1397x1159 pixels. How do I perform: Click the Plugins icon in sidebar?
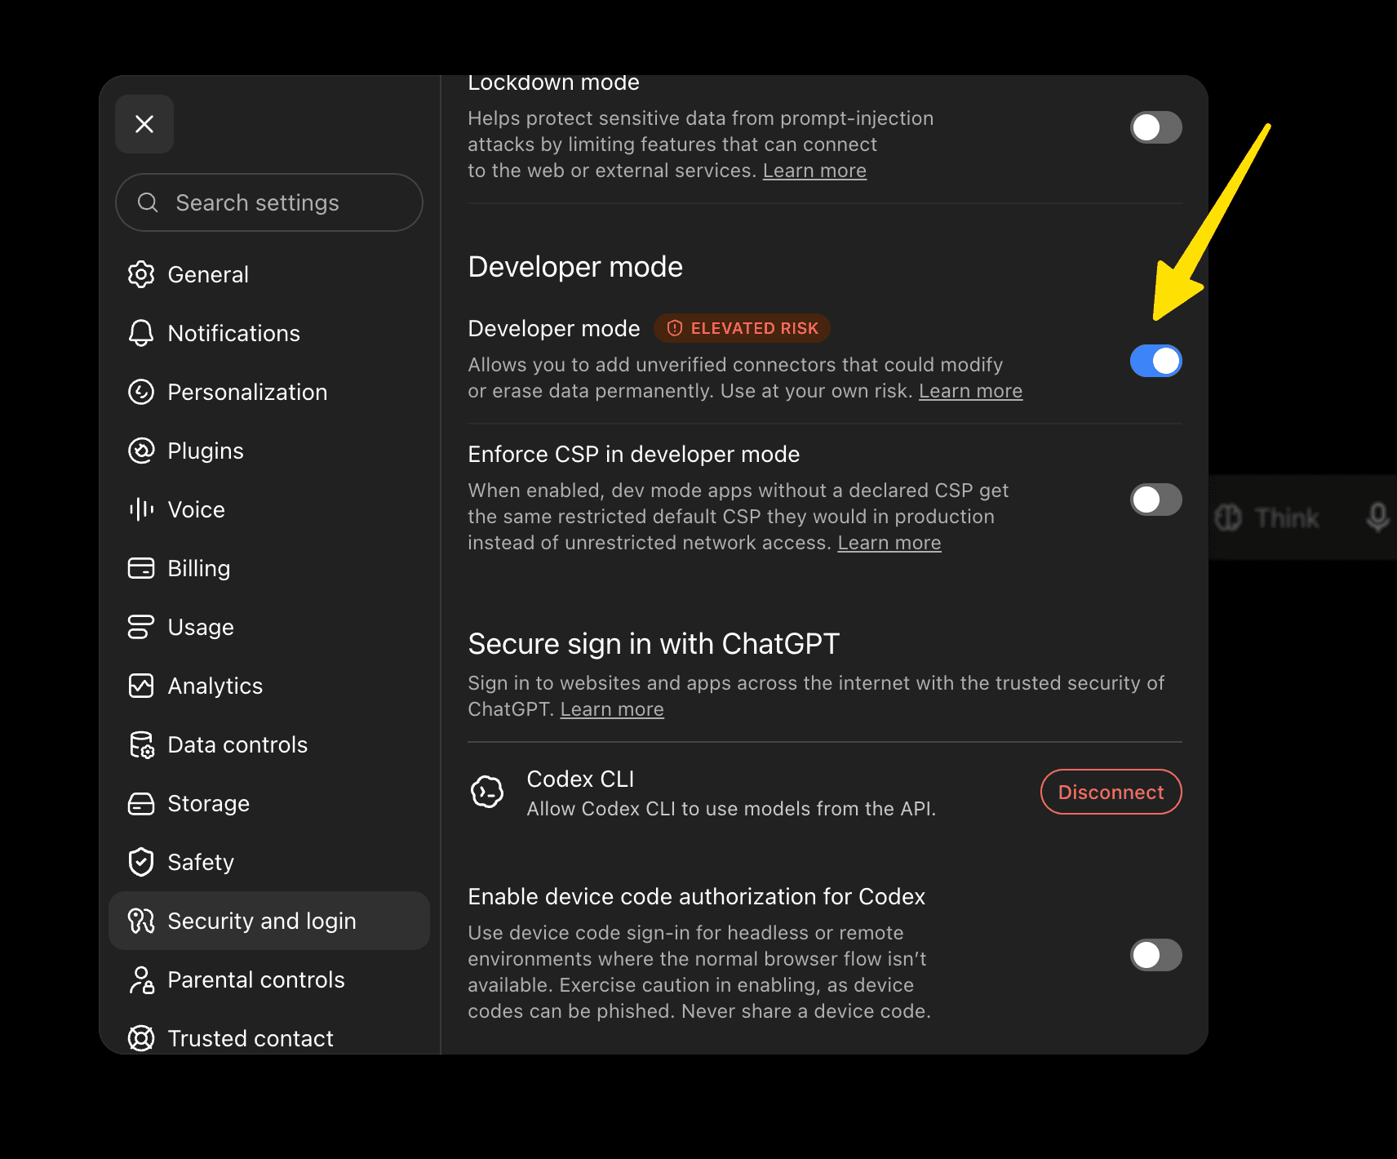141,451
